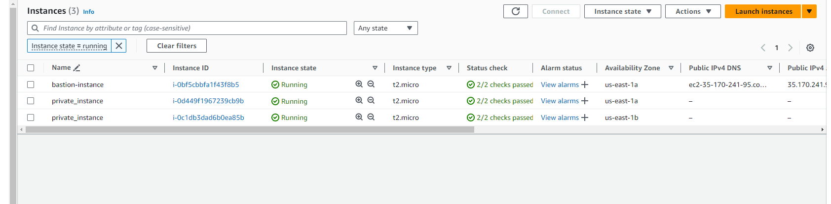Click zoom-out filter icon for bastion-instance state
Image resolution: width=831 pixels, height=204 pixels.
click(x=371, y=85)
